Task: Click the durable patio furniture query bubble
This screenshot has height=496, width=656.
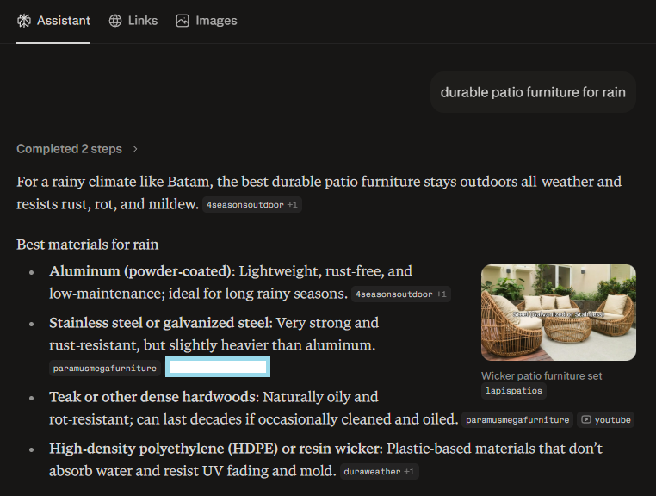Action: pyautogui.click(x=533, y=92)
